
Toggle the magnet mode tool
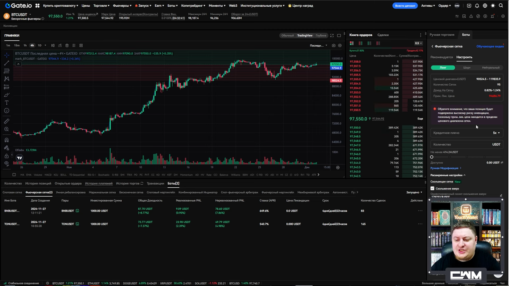(x=6, y=140)
